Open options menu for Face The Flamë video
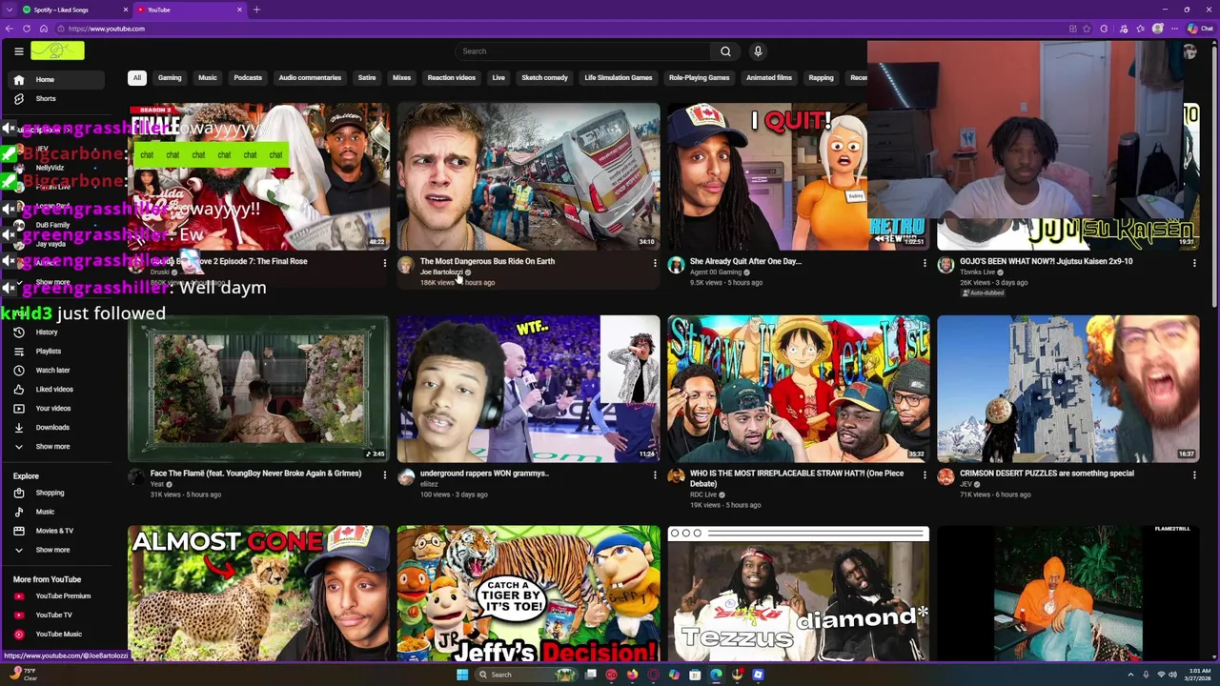Viewport: 1220px width, 686px height. 385,474
